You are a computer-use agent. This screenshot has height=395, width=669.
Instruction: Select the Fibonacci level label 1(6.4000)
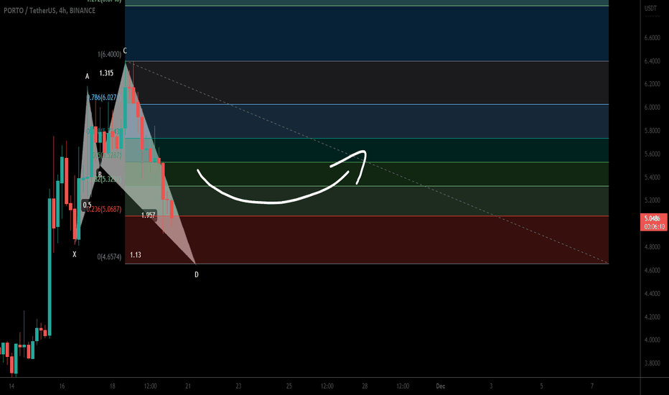109,55
